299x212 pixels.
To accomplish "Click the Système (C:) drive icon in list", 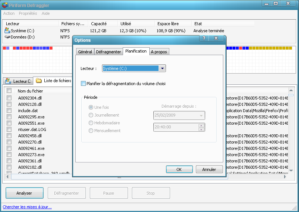I will (7, 31).
